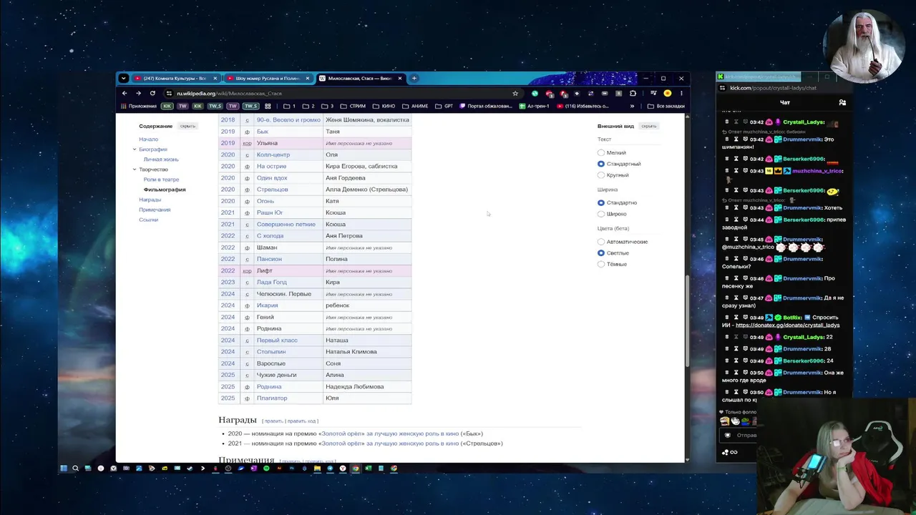
Task: Open the Chrome tab search dropdown
Action: coord(123,78)
